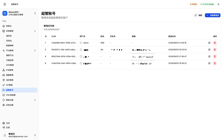
Task: Open 控制台 in the sidebar
Action: 19,26
